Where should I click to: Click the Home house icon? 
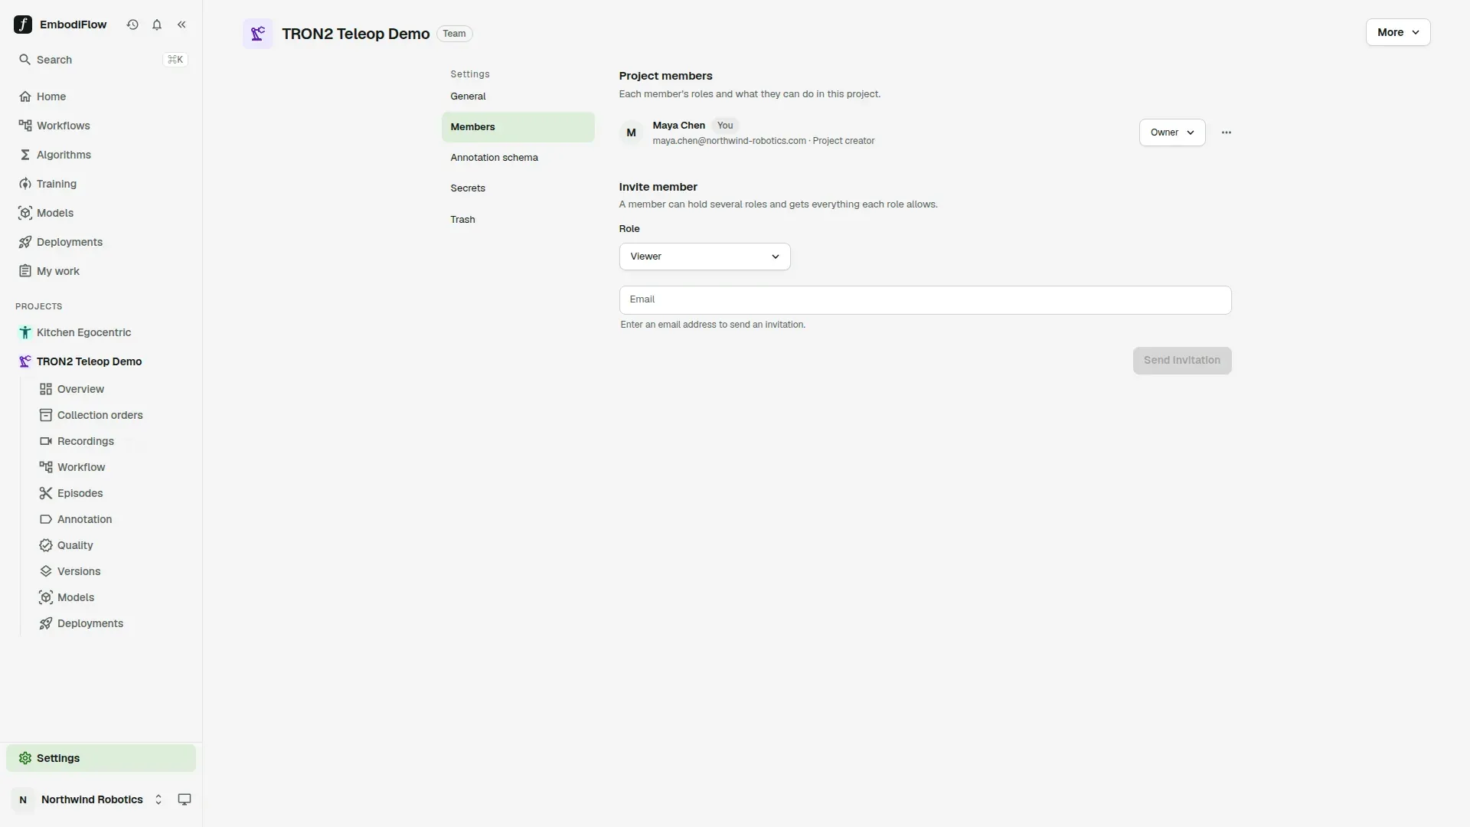click(25, 96)
